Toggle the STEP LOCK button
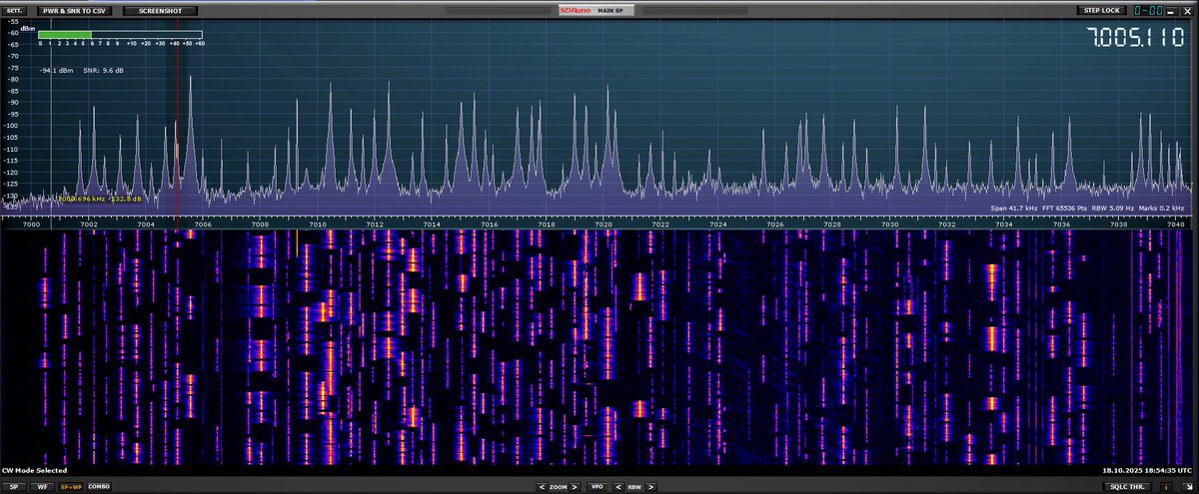This screenshot has width=1199, height=494. [x=1100, y=10]
